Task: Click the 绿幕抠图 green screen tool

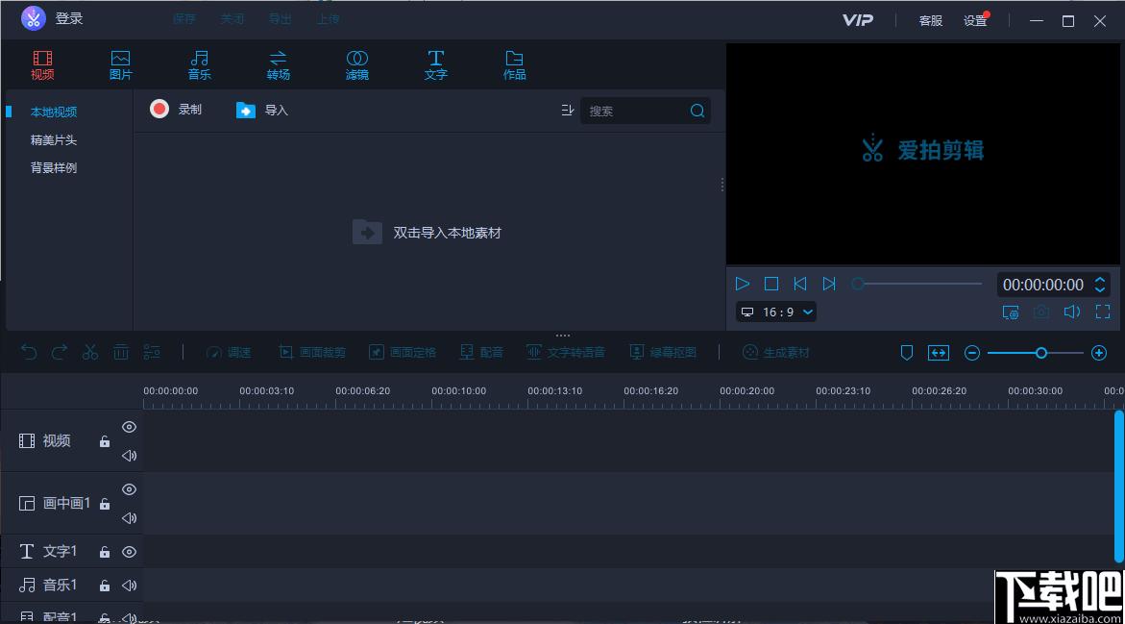Action: [663, 353]
